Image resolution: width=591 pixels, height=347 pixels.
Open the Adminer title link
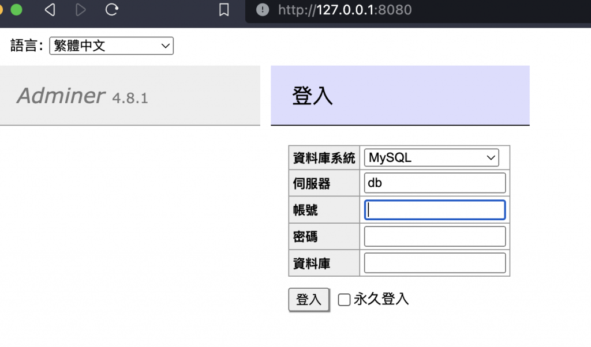(61, 96)
